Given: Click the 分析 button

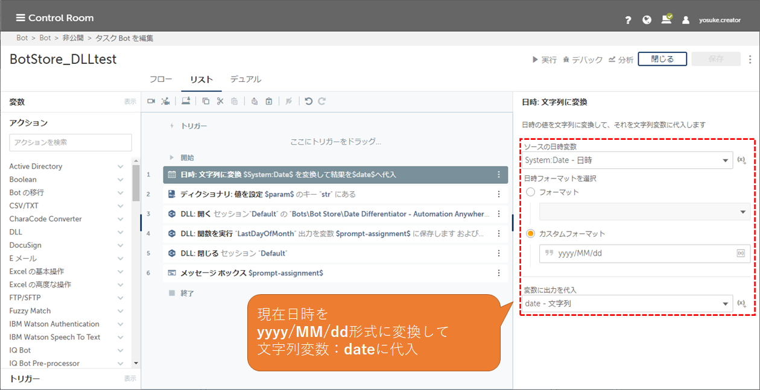Looking at the screenshot, I should (621, 60).
